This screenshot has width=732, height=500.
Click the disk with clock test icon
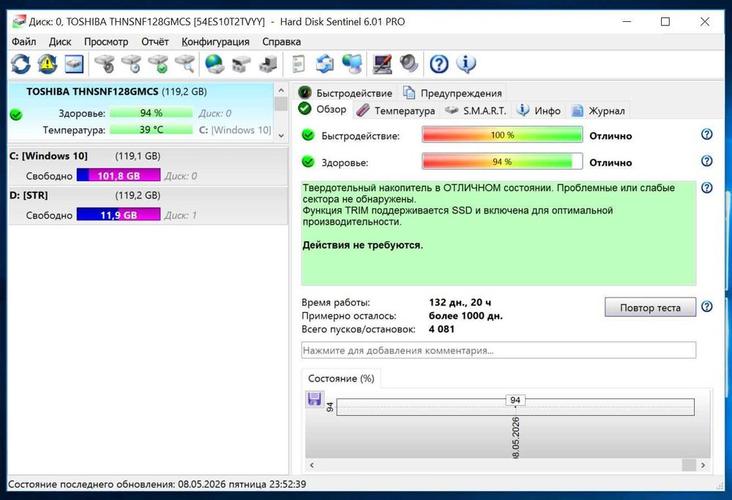pos(132,64)
